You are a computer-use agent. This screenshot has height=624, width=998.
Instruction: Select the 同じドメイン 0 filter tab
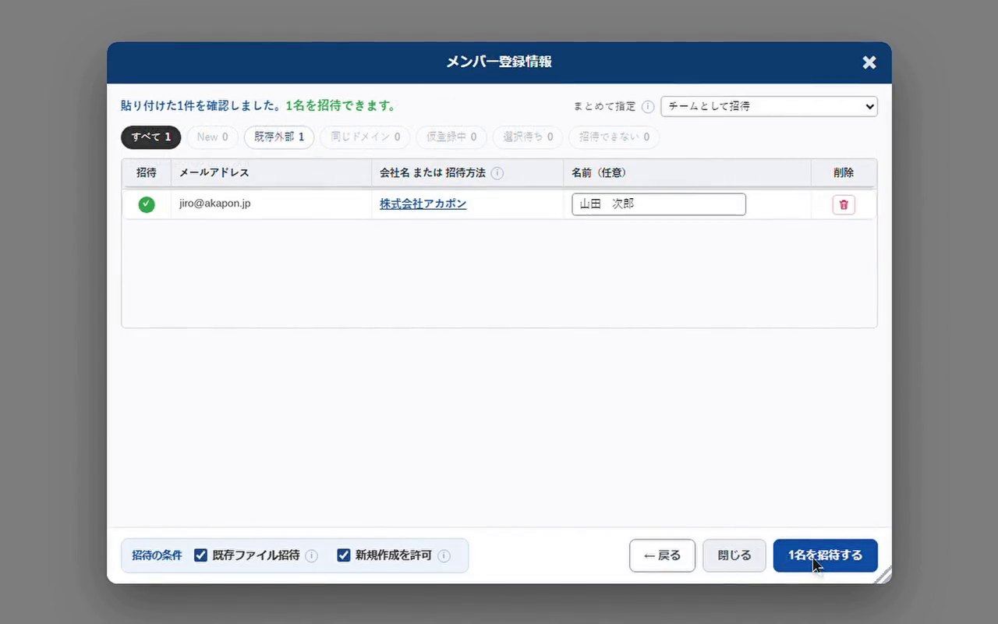click(365, 137)
